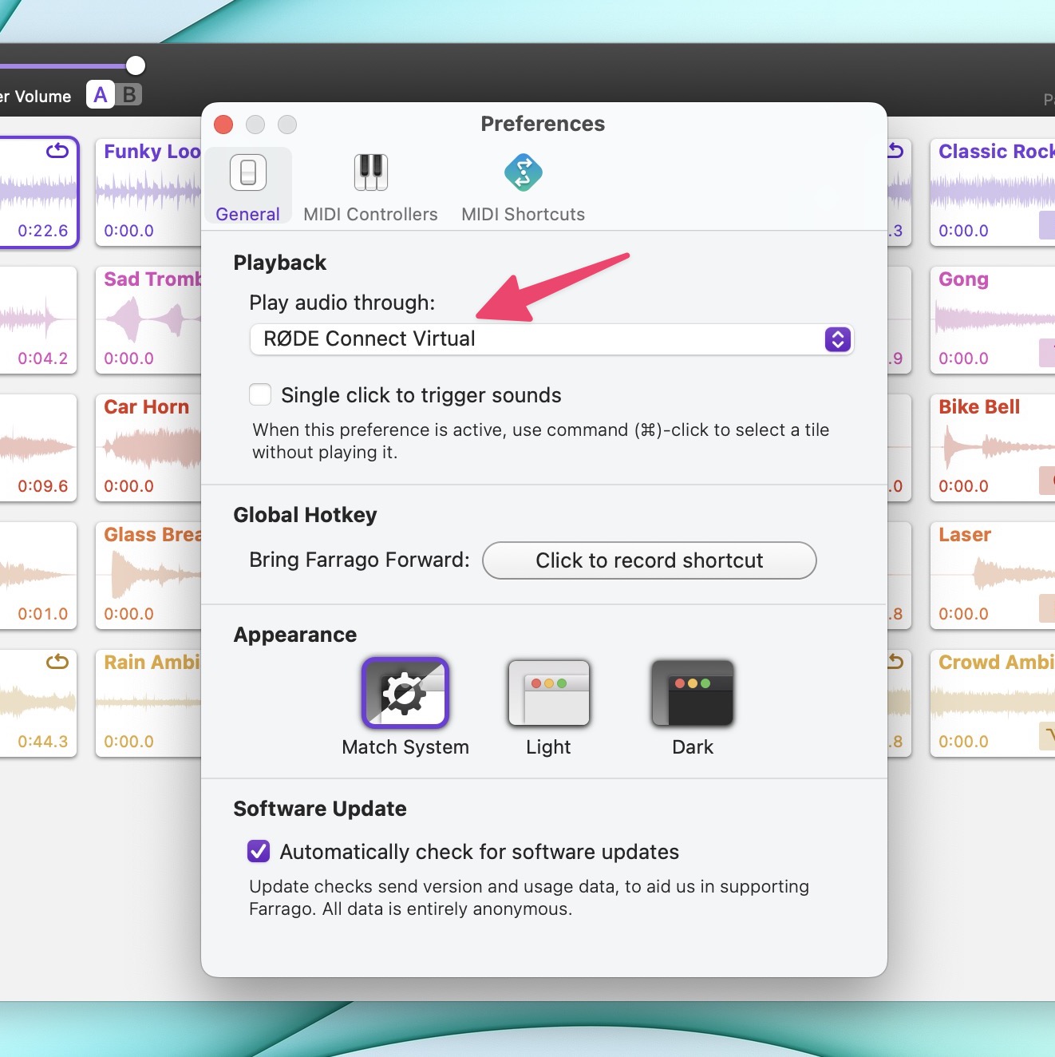Click the General switch icon
Image resolution: width=1055 pixels, height=1057 pixels.
tap(248, 172)
